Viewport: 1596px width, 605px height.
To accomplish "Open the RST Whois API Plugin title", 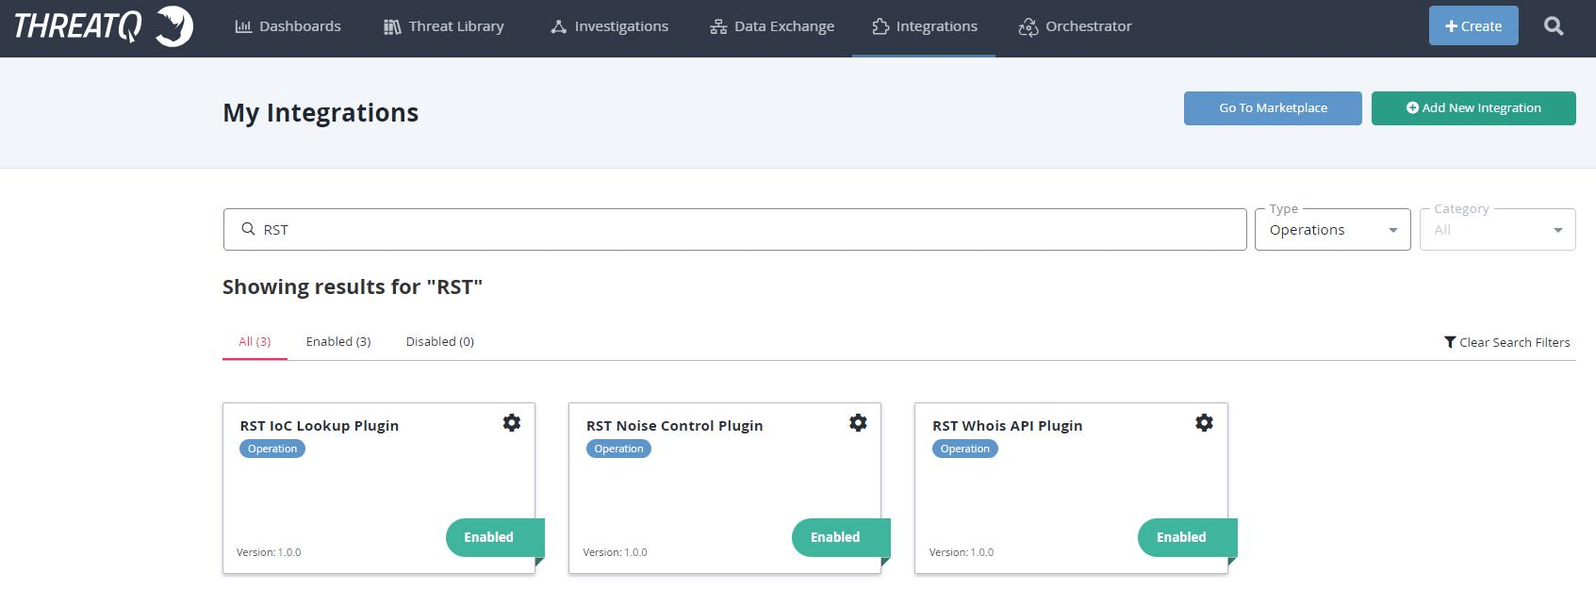I will (x=1008, y=426).
